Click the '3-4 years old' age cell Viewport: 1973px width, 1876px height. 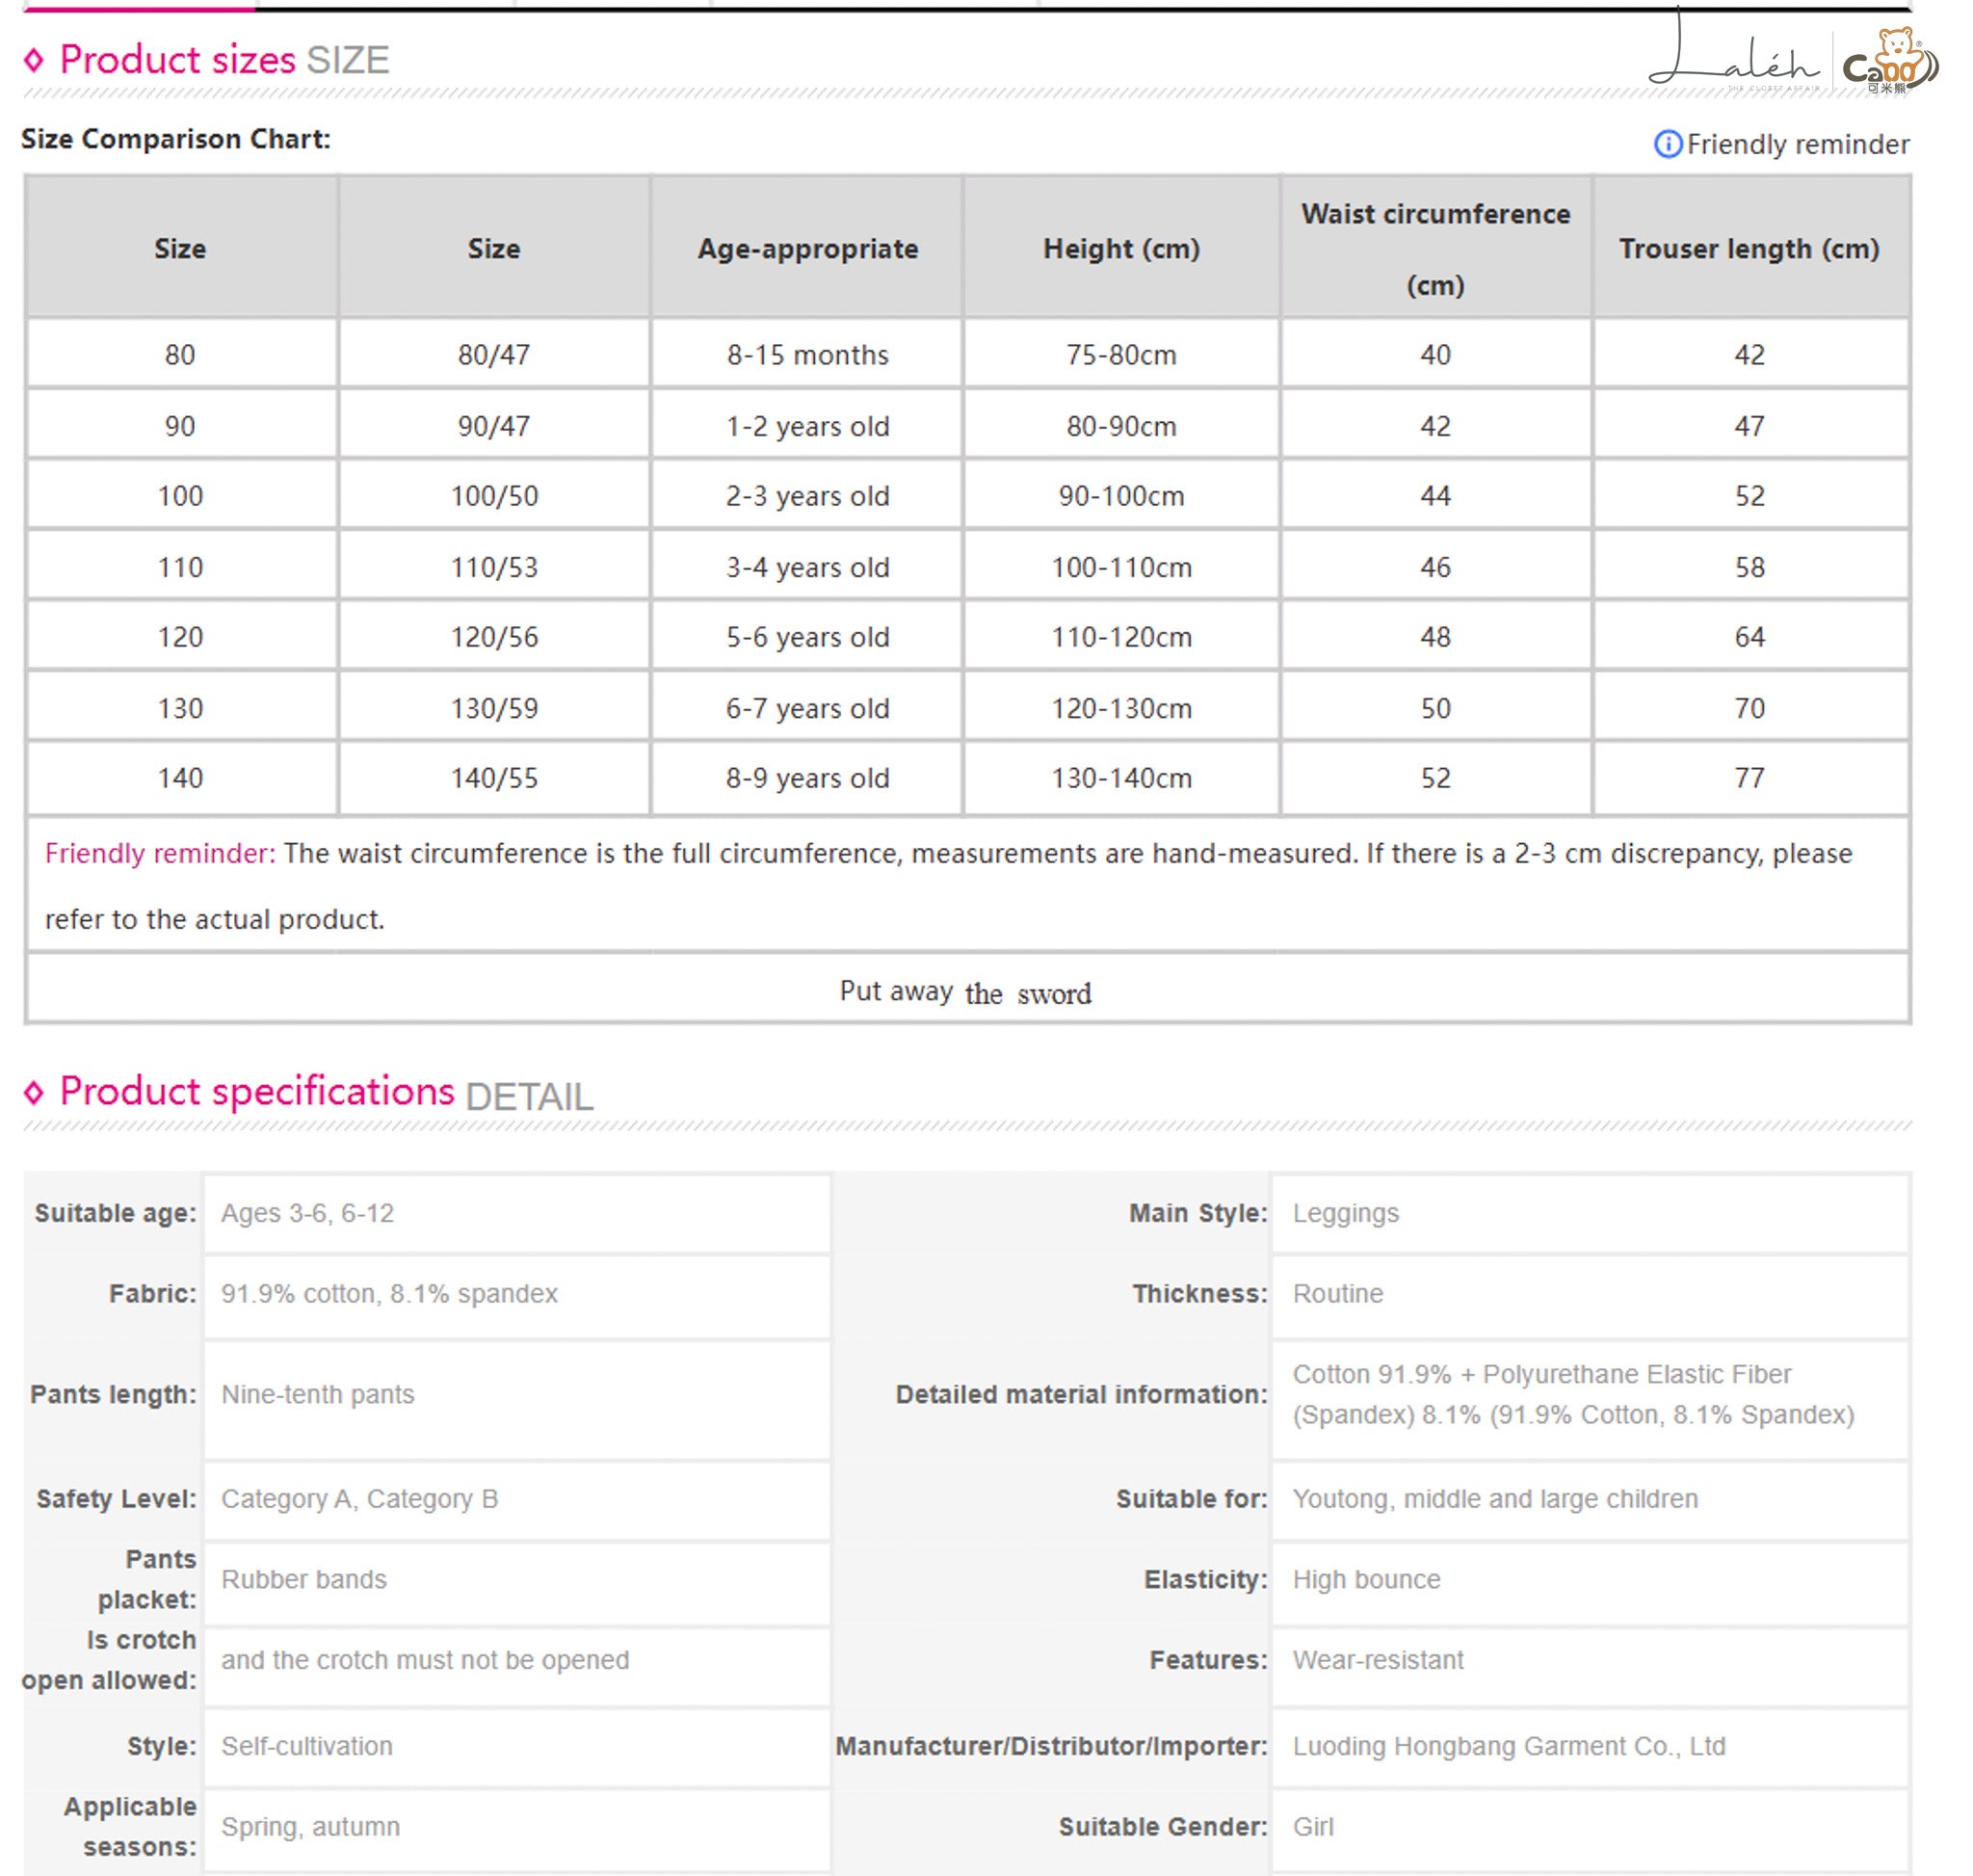click(x=807, y=567)
